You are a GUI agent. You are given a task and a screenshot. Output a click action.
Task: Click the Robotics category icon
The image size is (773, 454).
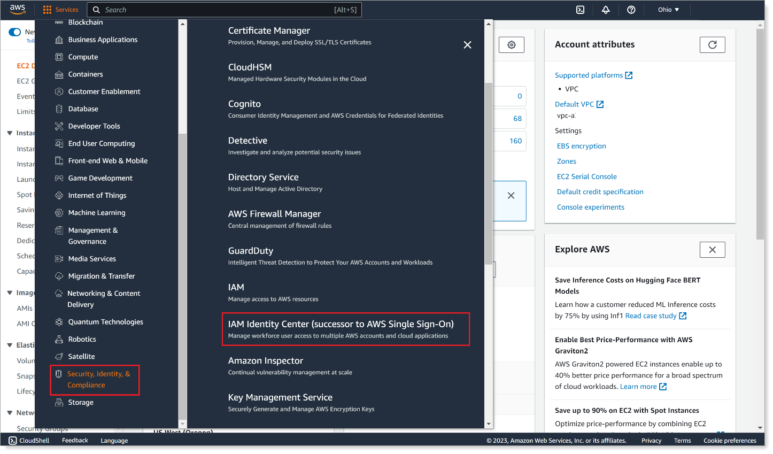pyautogui.click(x=59, y=340)
